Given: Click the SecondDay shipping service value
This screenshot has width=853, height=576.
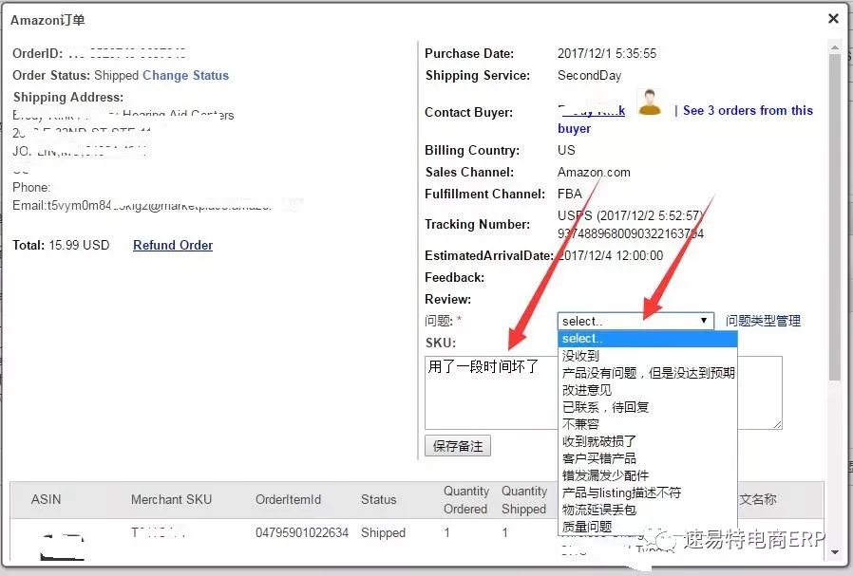Looking at the screenshot, I should pos(589,76).
